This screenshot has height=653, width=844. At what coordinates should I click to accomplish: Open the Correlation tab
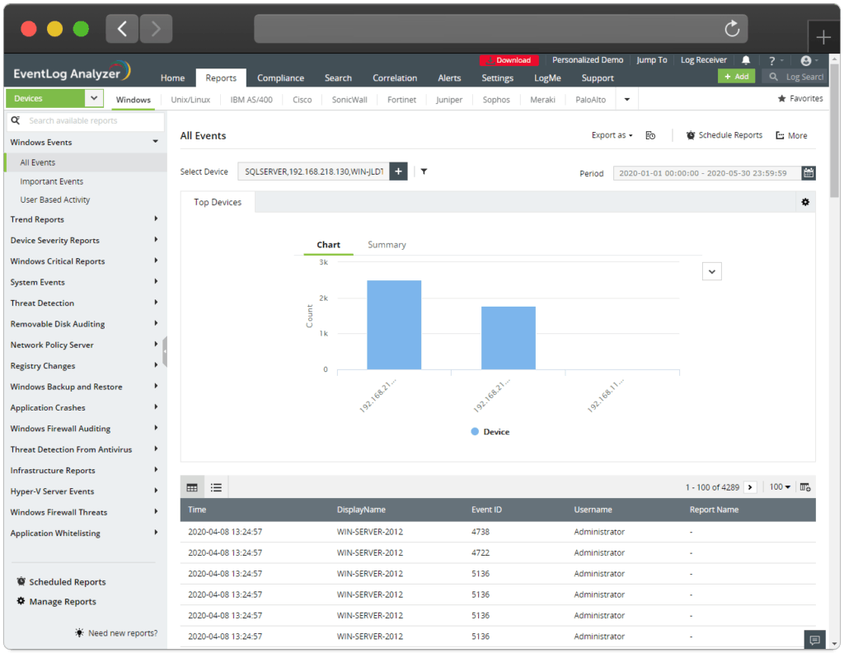pos(395,78)
